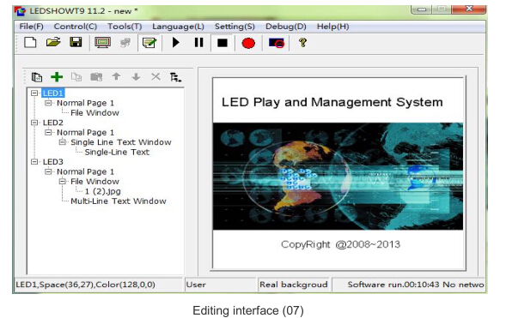
Task: Click the copy icon in tree toolbar
Action: pyautogui.click(x=76, y=77)
